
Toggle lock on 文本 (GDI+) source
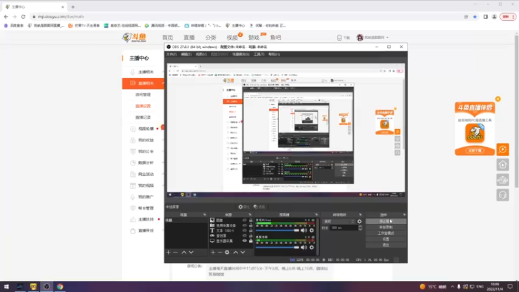[x=250, y=230]
